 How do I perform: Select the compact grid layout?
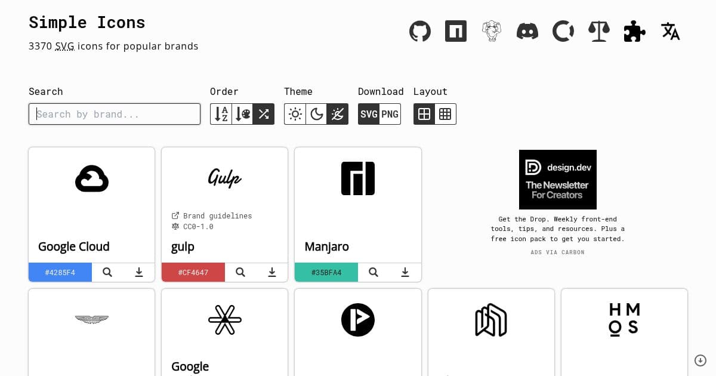445,114
